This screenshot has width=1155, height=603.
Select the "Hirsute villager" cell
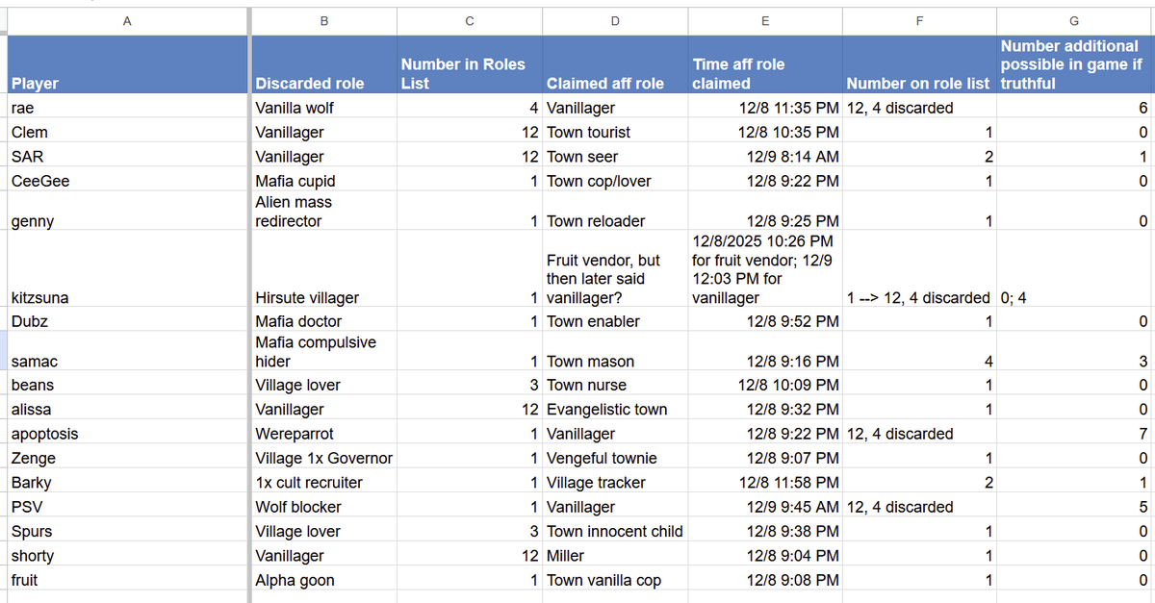(302, 298)
